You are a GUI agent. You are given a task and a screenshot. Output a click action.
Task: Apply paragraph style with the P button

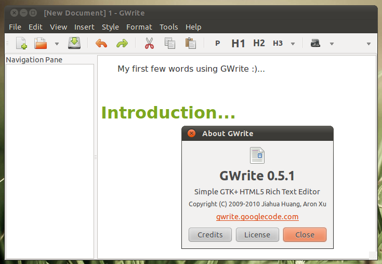coord(218,43)
